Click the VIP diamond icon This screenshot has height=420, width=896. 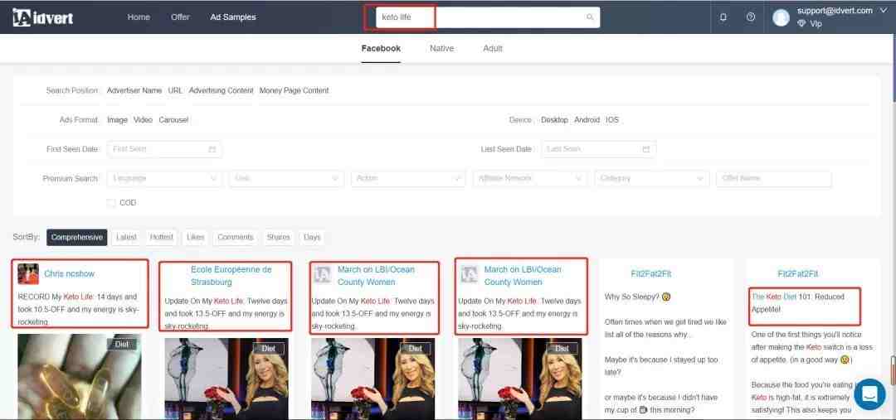coord(801,24)
